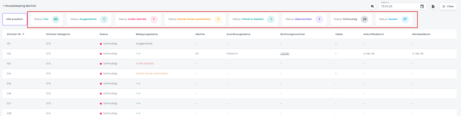Viewport: 461px width, 116px height.
Task: Click the count badge 28 for Schmutzig
Action: pos(364,19)
